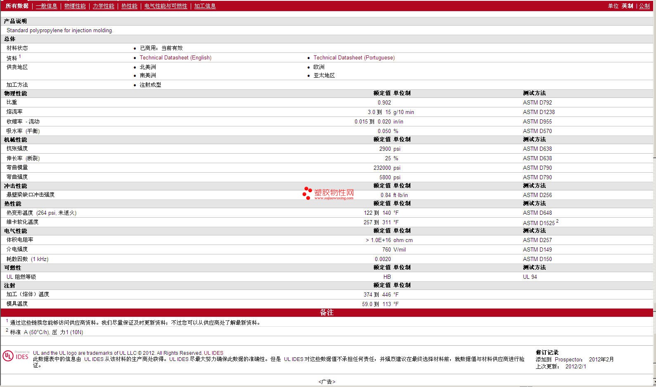Open the 所有数据 tab

(x=17, y=6)
